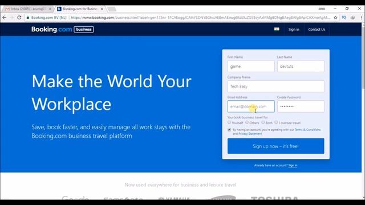Click the browser back arrow

tap(4, 18)
